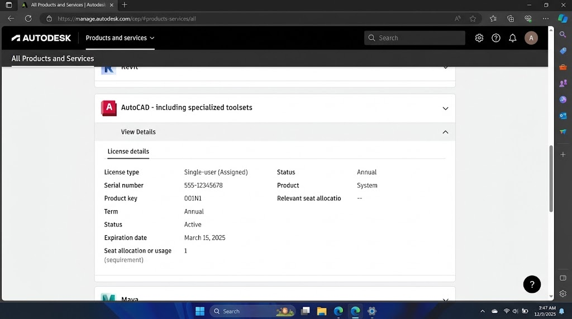The width and height of the screenshot is (572, 319).
Task: Click product key 001N1
Action: (x=193, y=199)
